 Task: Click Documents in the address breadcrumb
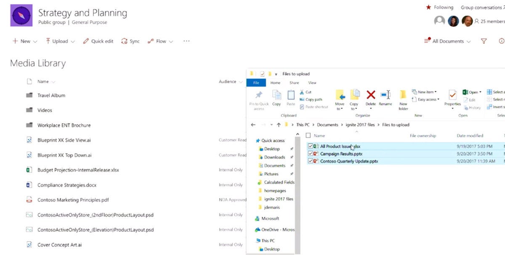(327, 125)
